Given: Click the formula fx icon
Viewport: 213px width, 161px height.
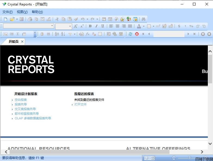Looking at the screenshot, I should (88, 34).
